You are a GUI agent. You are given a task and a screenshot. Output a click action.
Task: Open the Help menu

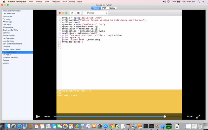pyautogui.click(x=80, y=2)
